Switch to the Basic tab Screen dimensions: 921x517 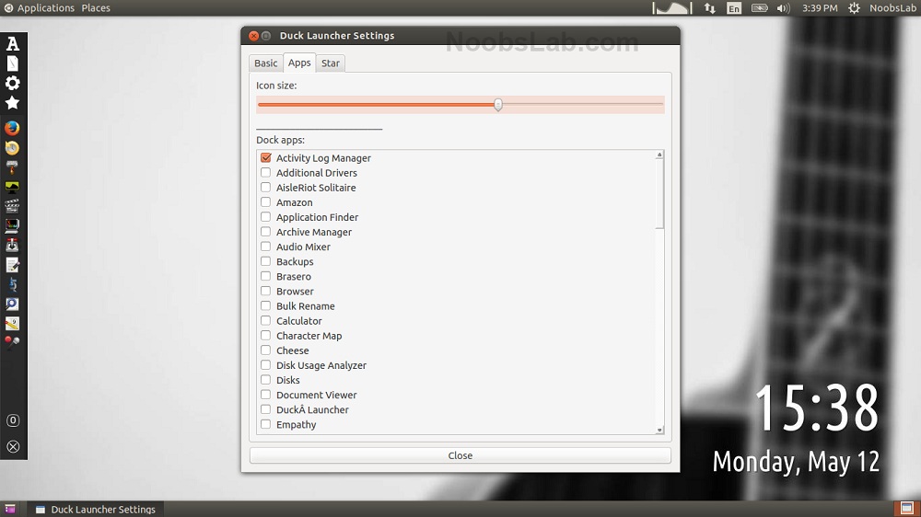click(x=265, y=63)
